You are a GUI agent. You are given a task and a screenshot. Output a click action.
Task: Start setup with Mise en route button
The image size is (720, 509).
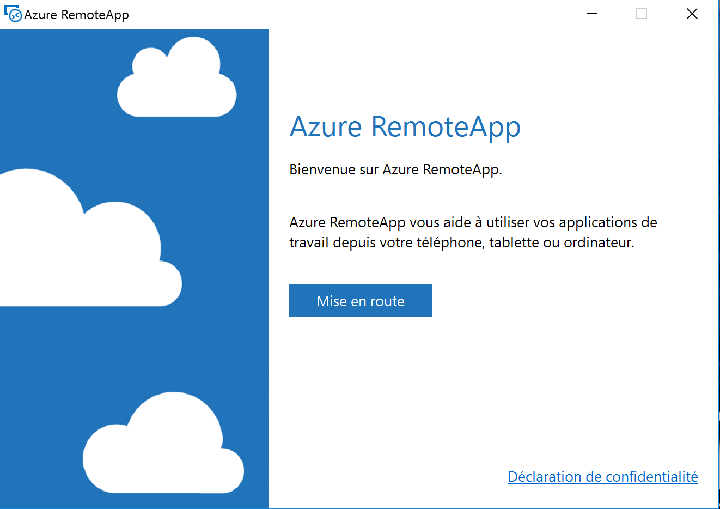361,300
